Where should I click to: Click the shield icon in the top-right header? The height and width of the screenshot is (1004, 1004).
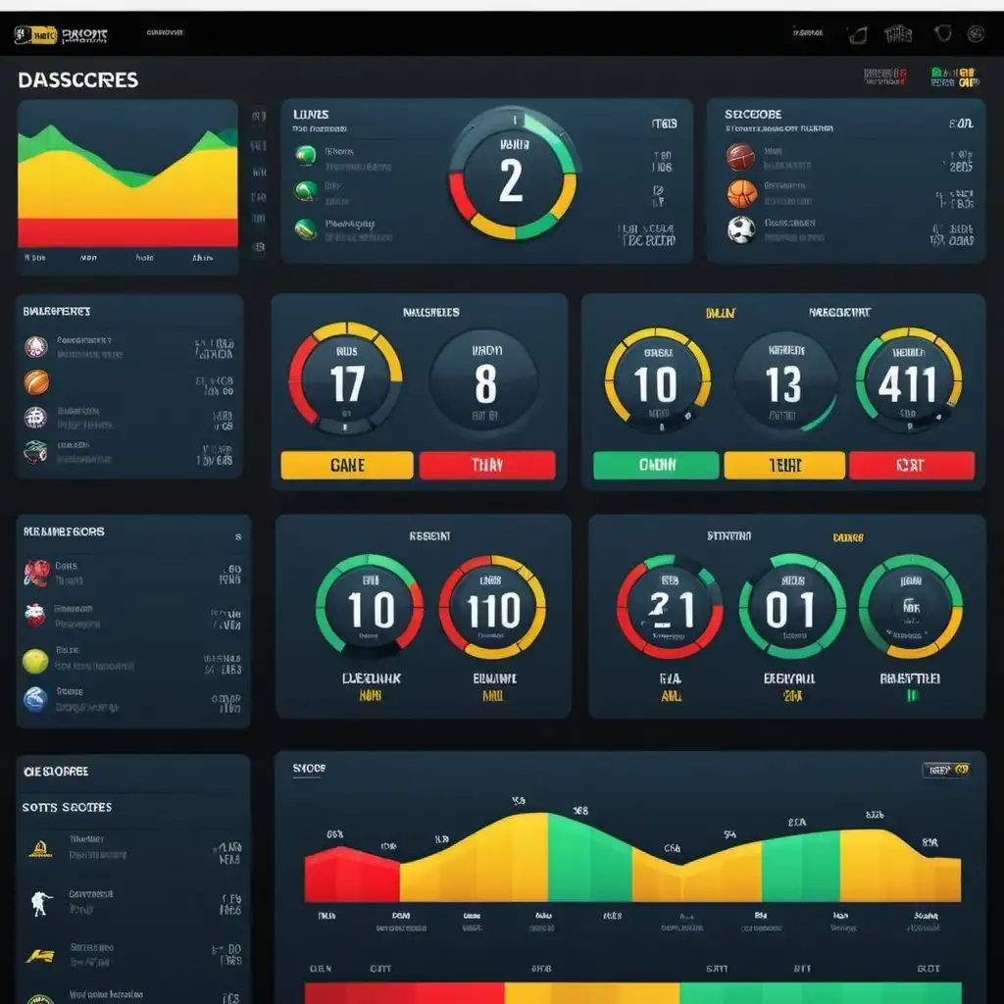[944, 34]
